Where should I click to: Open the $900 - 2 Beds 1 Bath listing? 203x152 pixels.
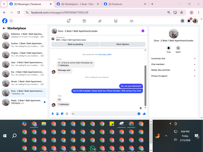click(71, 40)
